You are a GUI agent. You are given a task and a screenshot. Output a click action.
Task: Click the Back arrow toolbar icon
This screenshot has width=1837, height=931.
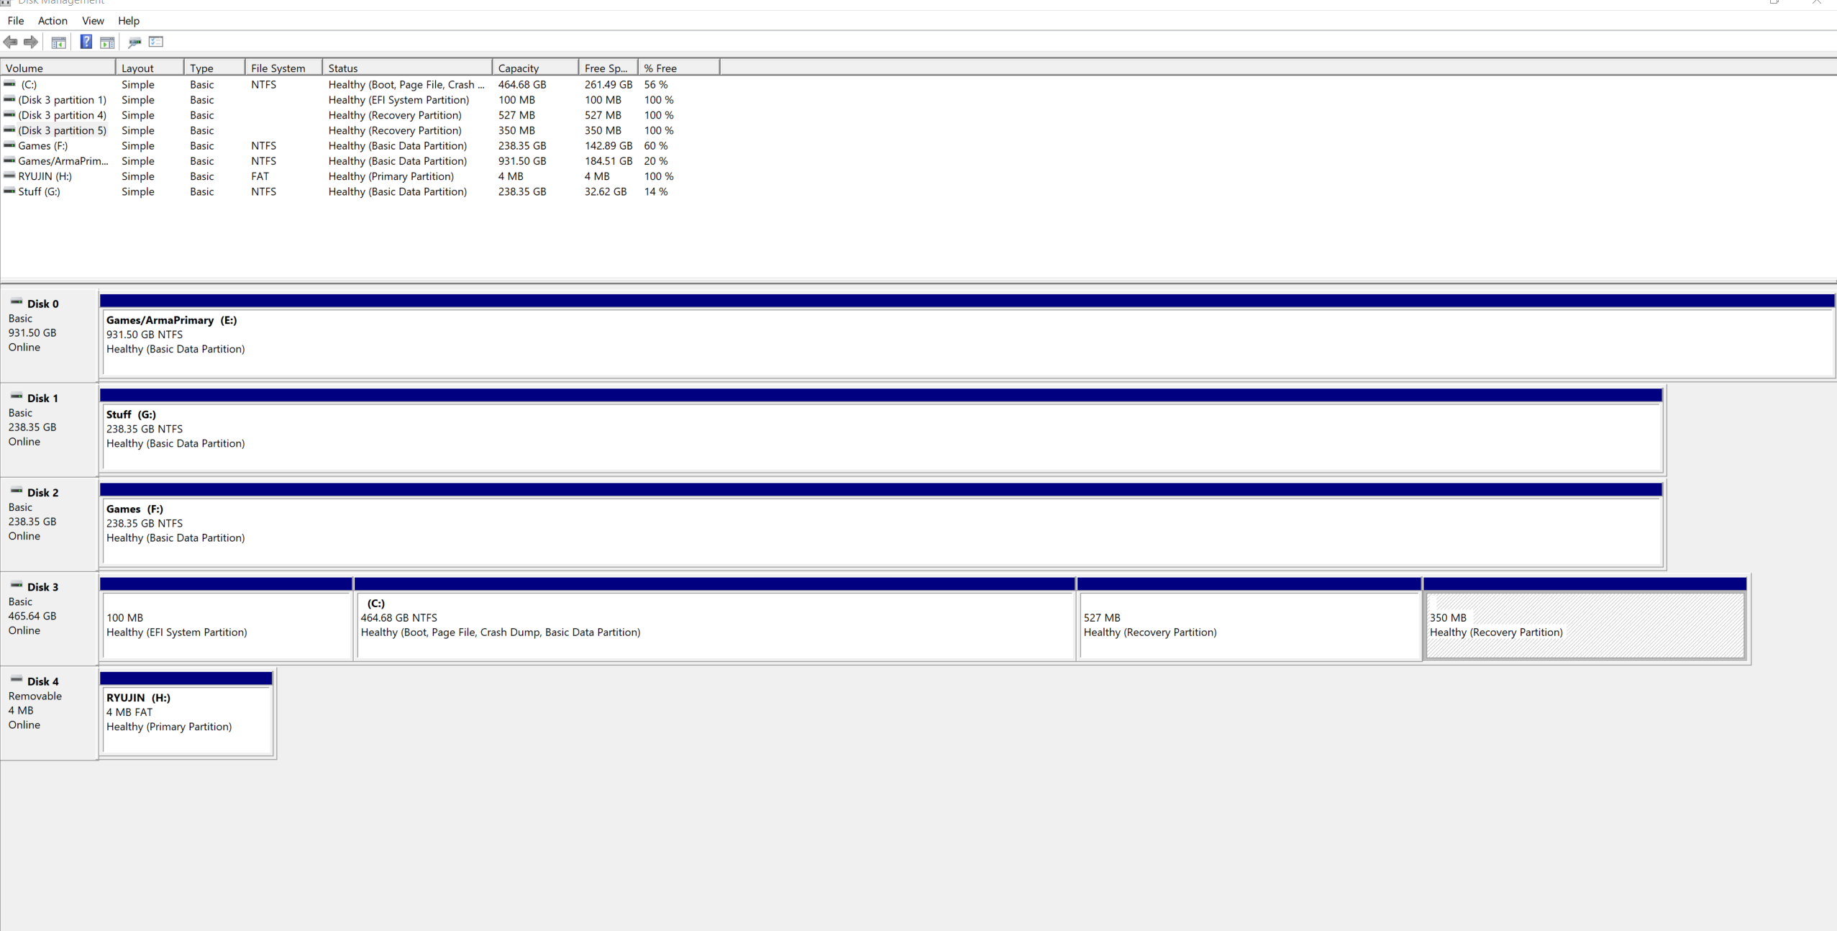coord(10,42)
